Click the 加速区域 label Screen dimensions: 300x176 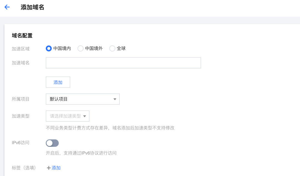[x=21, y=49]
